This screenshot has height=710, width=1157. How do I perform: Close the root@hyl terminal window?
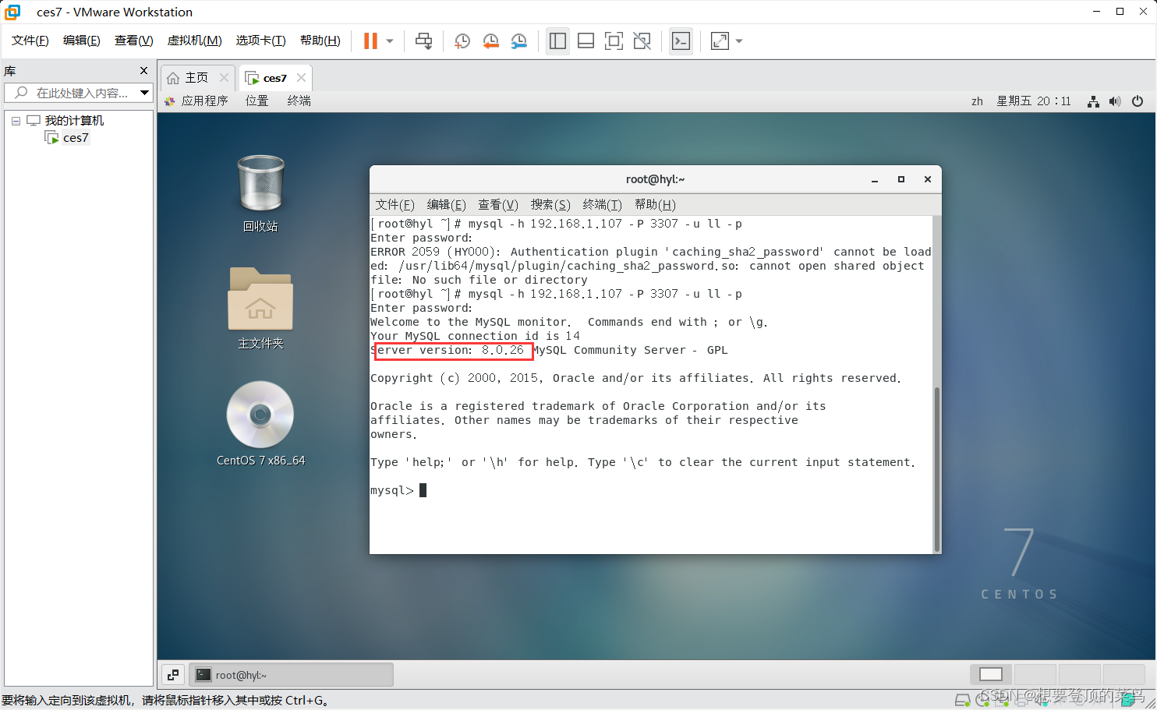pyautogui.click(x=928, y=179)
